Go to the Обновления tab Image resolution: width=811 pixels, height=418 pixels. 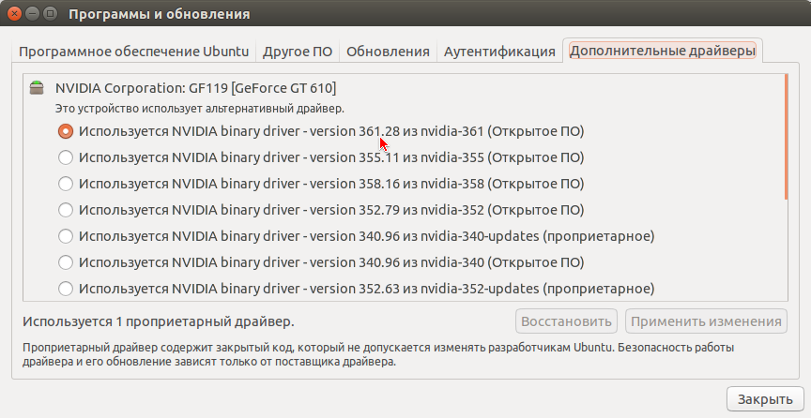pyautogui.click(x=388, y=52)
